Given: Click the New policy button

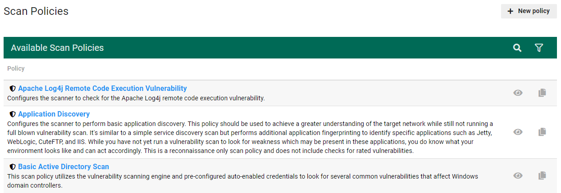Looking at the screenshot, I should point(529,11).
